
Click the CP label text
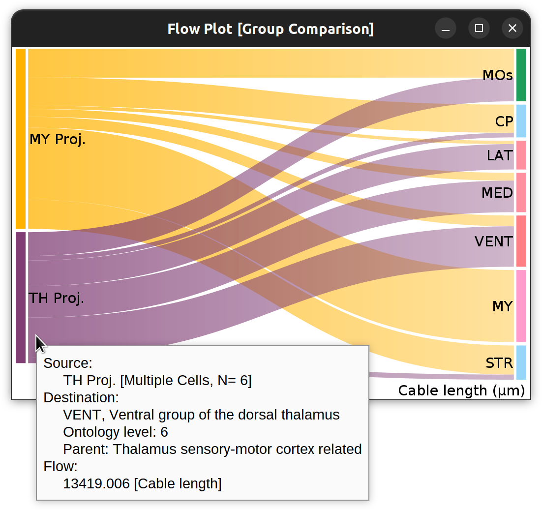click(504, 121)
